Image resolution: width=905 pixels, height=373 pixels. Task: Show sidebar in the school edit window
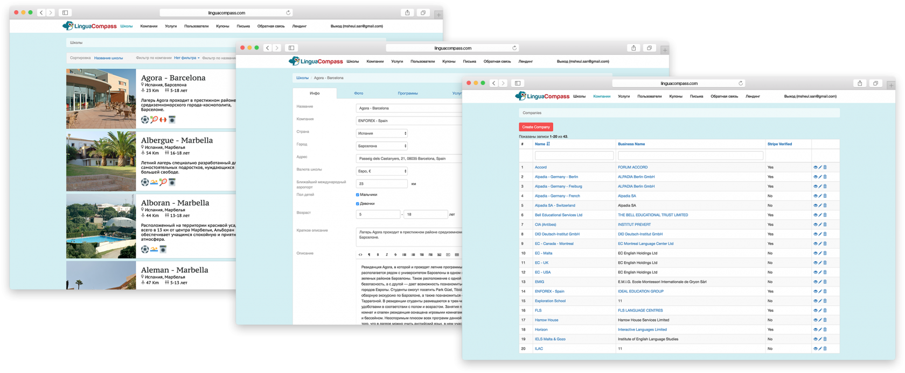(x=291, y=48)
